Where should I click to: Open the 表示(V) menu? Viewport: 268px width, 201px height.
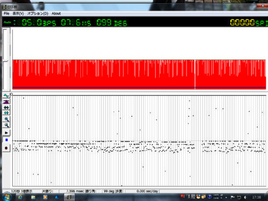click(x=18, y=13)
